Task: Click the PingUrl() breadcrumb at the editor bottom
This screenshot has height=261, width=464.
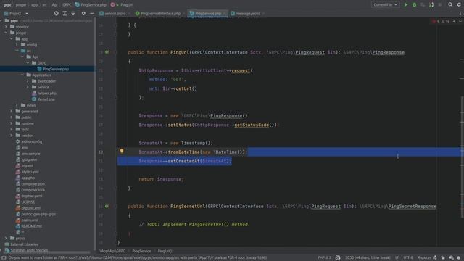Action: 165,251
